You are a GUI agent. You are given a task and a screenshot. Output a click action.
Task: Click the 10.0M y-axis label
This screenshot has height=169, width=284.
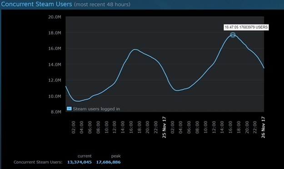pyautogui.click(x=55, y=96)
